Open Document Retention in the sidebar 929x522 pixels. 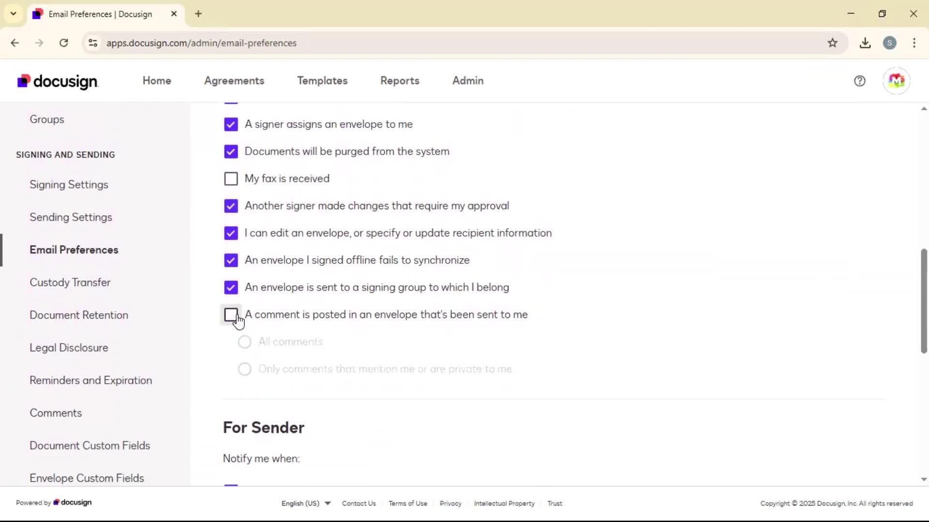click(x=79, y=315)
